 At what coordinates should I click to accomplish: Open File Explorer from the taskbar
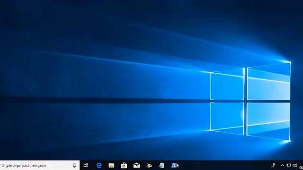pos(111,165)
